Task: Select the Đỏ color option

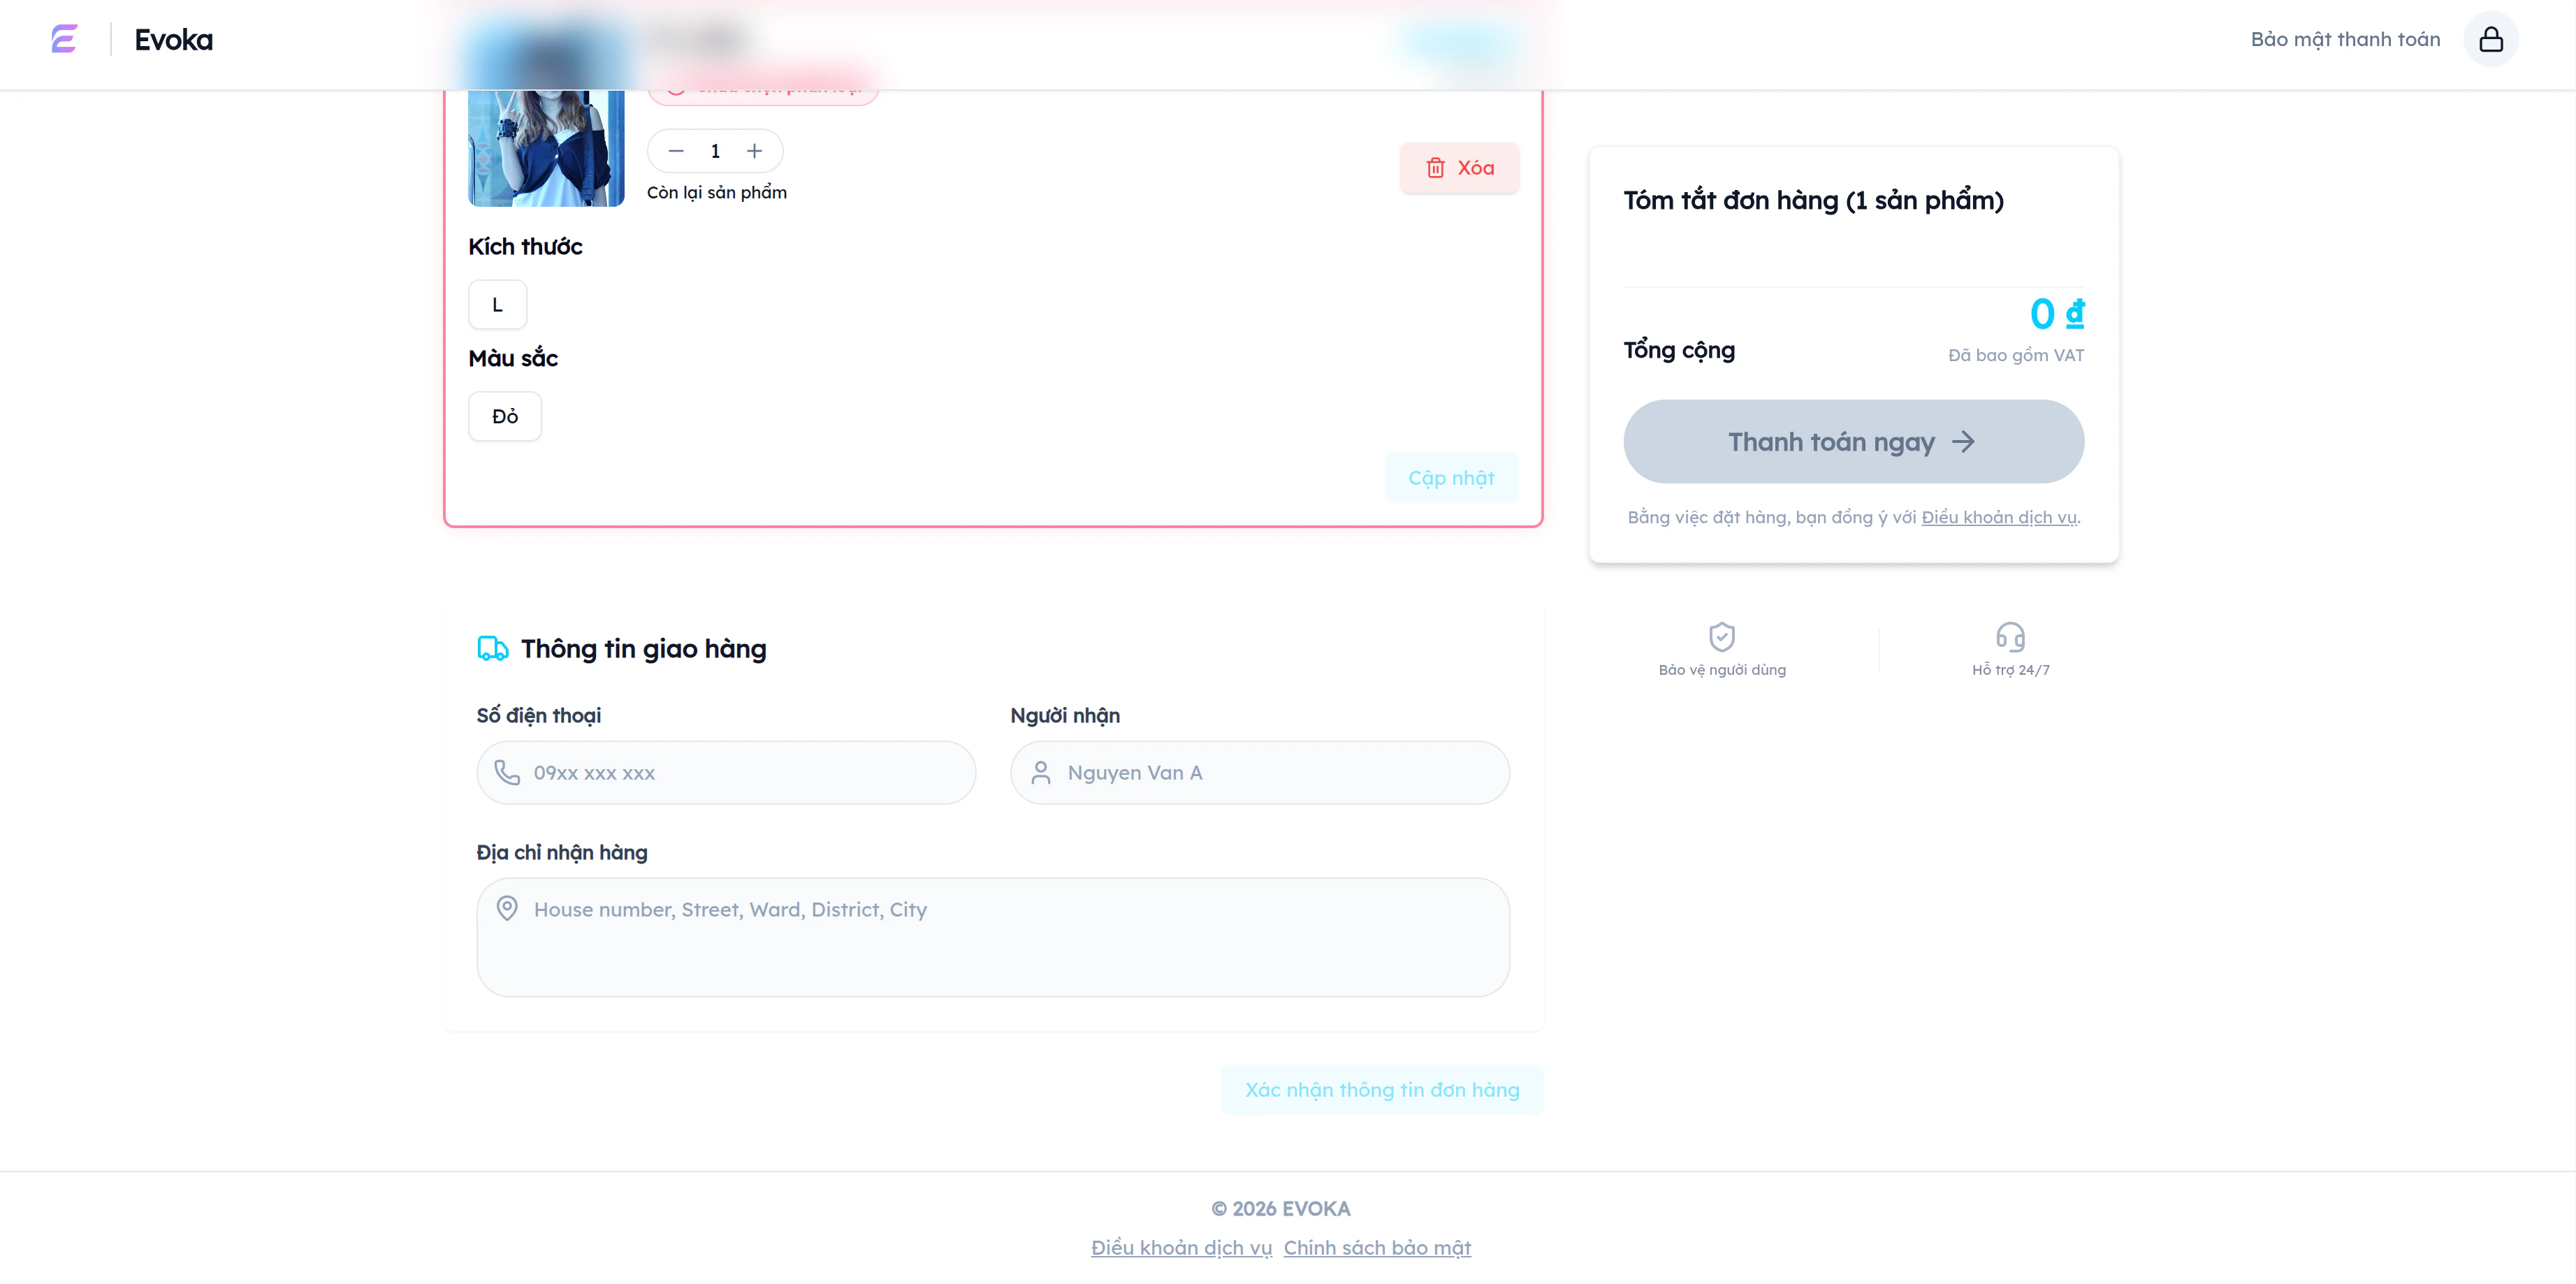Action: pyautogui.click(x=504, y=416)
